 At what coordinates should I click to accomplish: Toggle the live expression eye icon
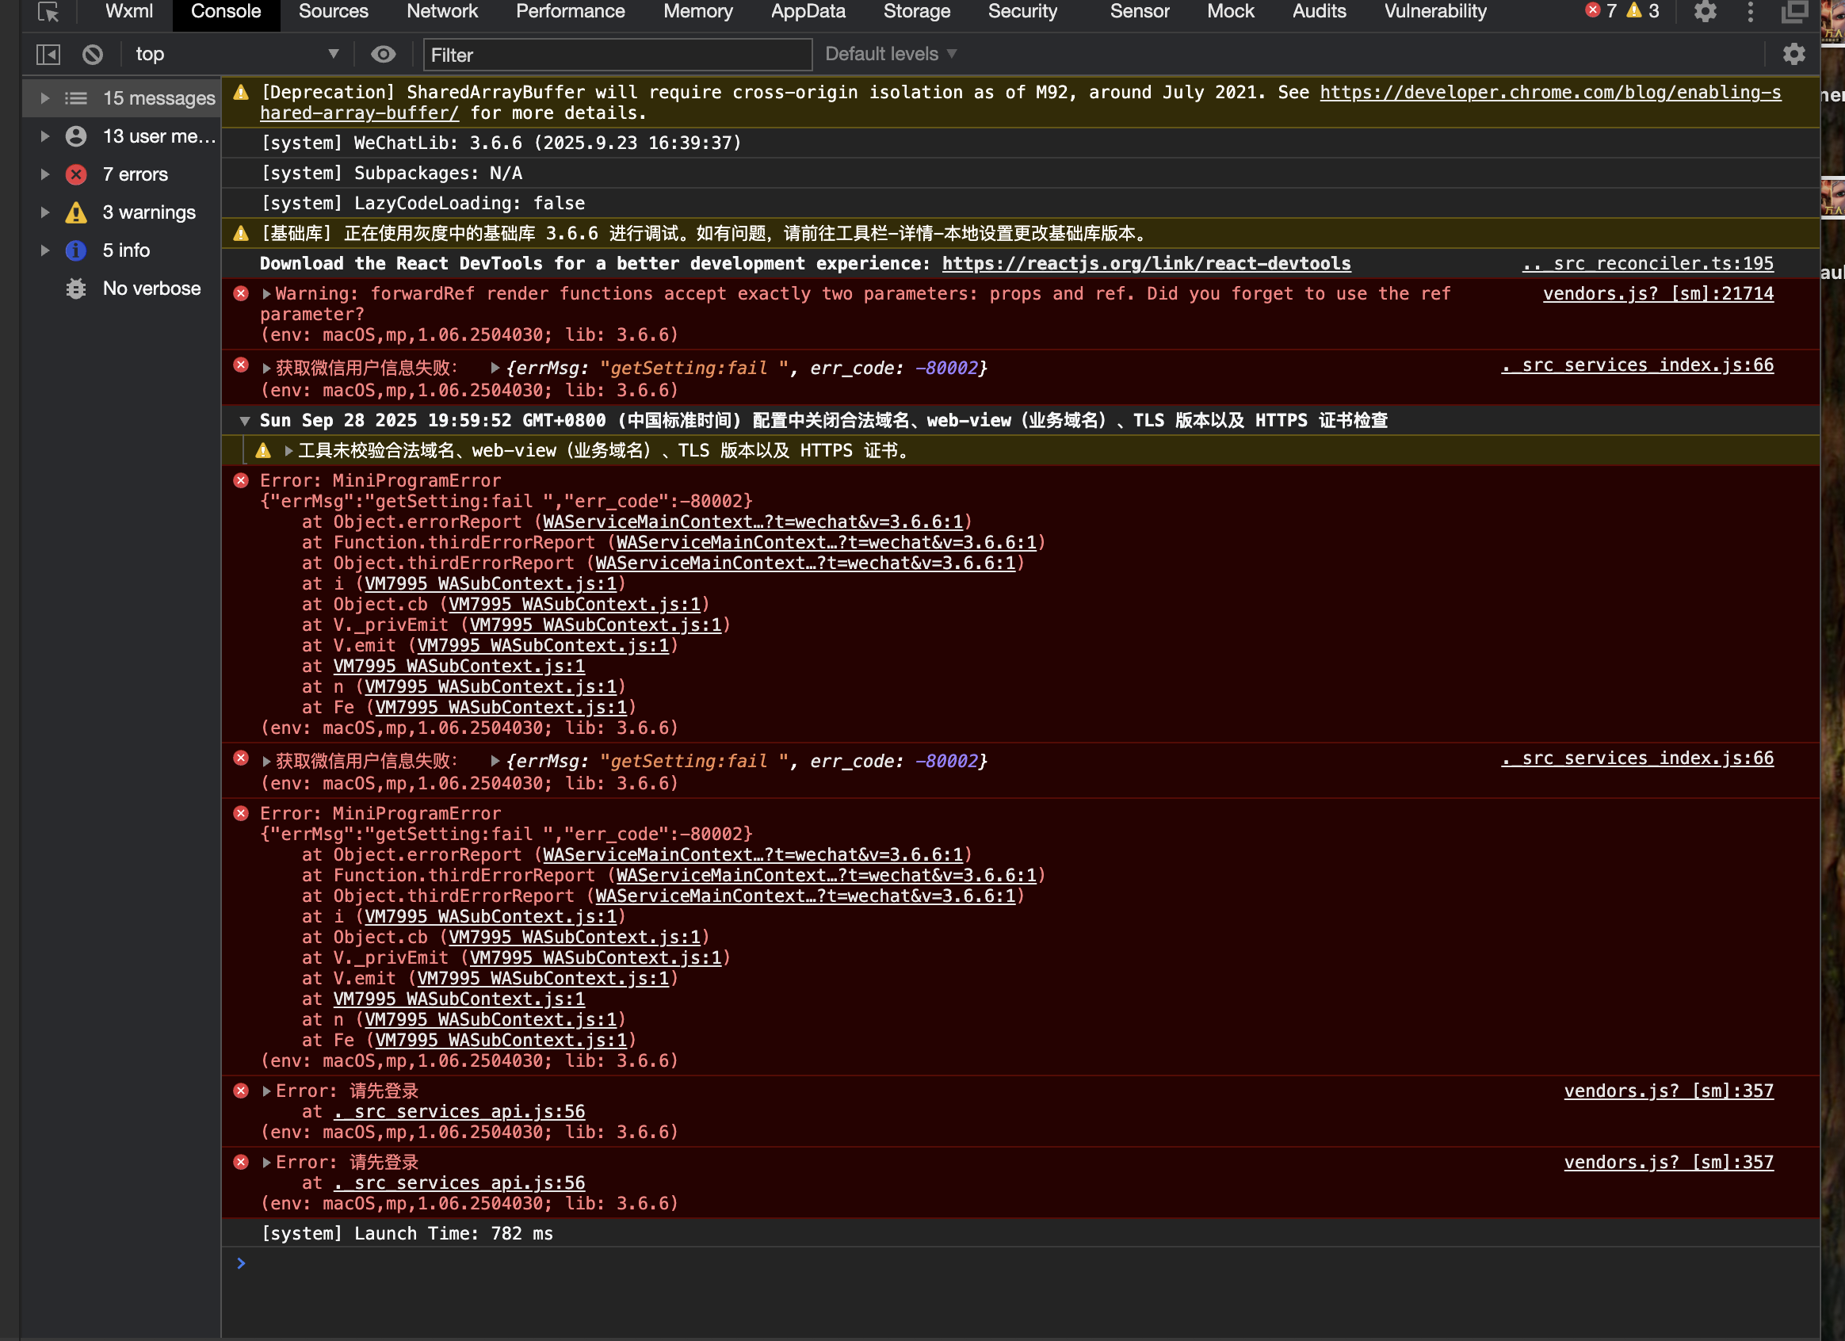click(383, 55)
